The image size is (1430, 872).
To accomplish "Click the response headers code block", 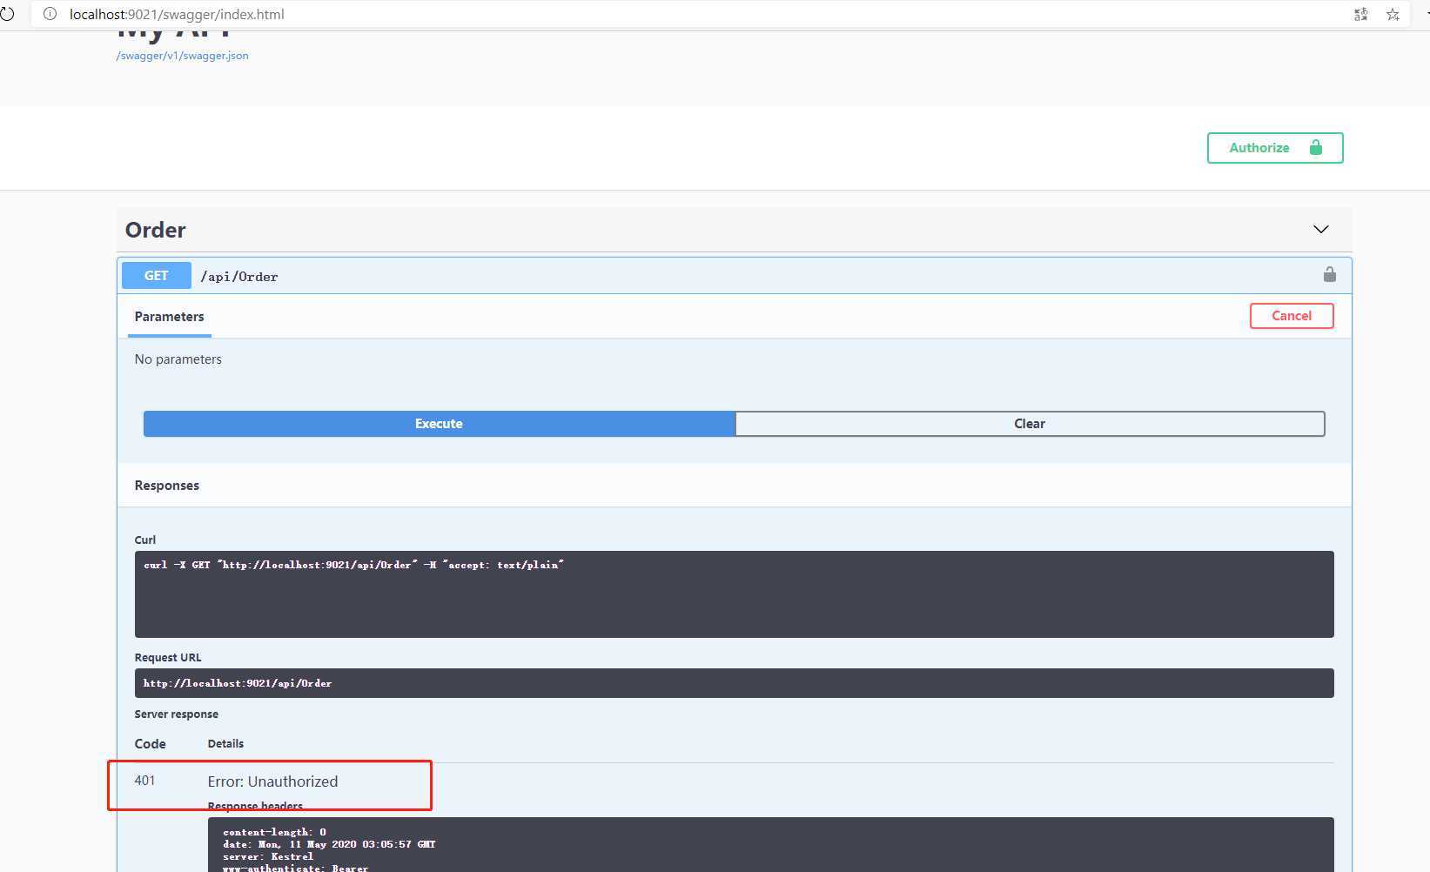I will (x=770, y=845).
